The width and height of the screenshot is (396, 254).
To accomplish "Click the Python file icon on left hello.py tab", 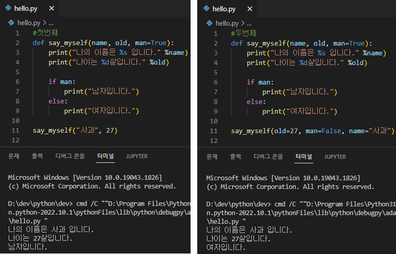I will (x=8, y=8).
